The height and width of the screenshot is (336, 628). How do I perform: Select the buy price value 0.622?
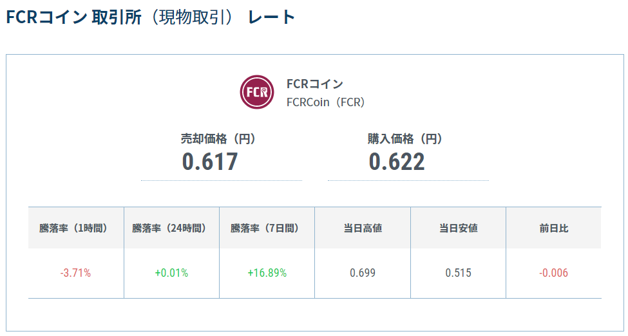pos(397,162)
